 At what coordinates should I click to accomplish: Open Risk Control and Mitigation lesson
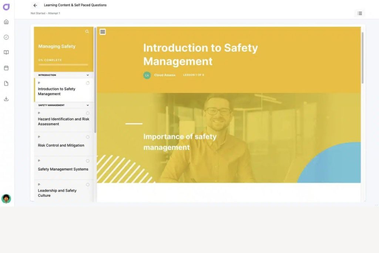[x=64, y=144]
